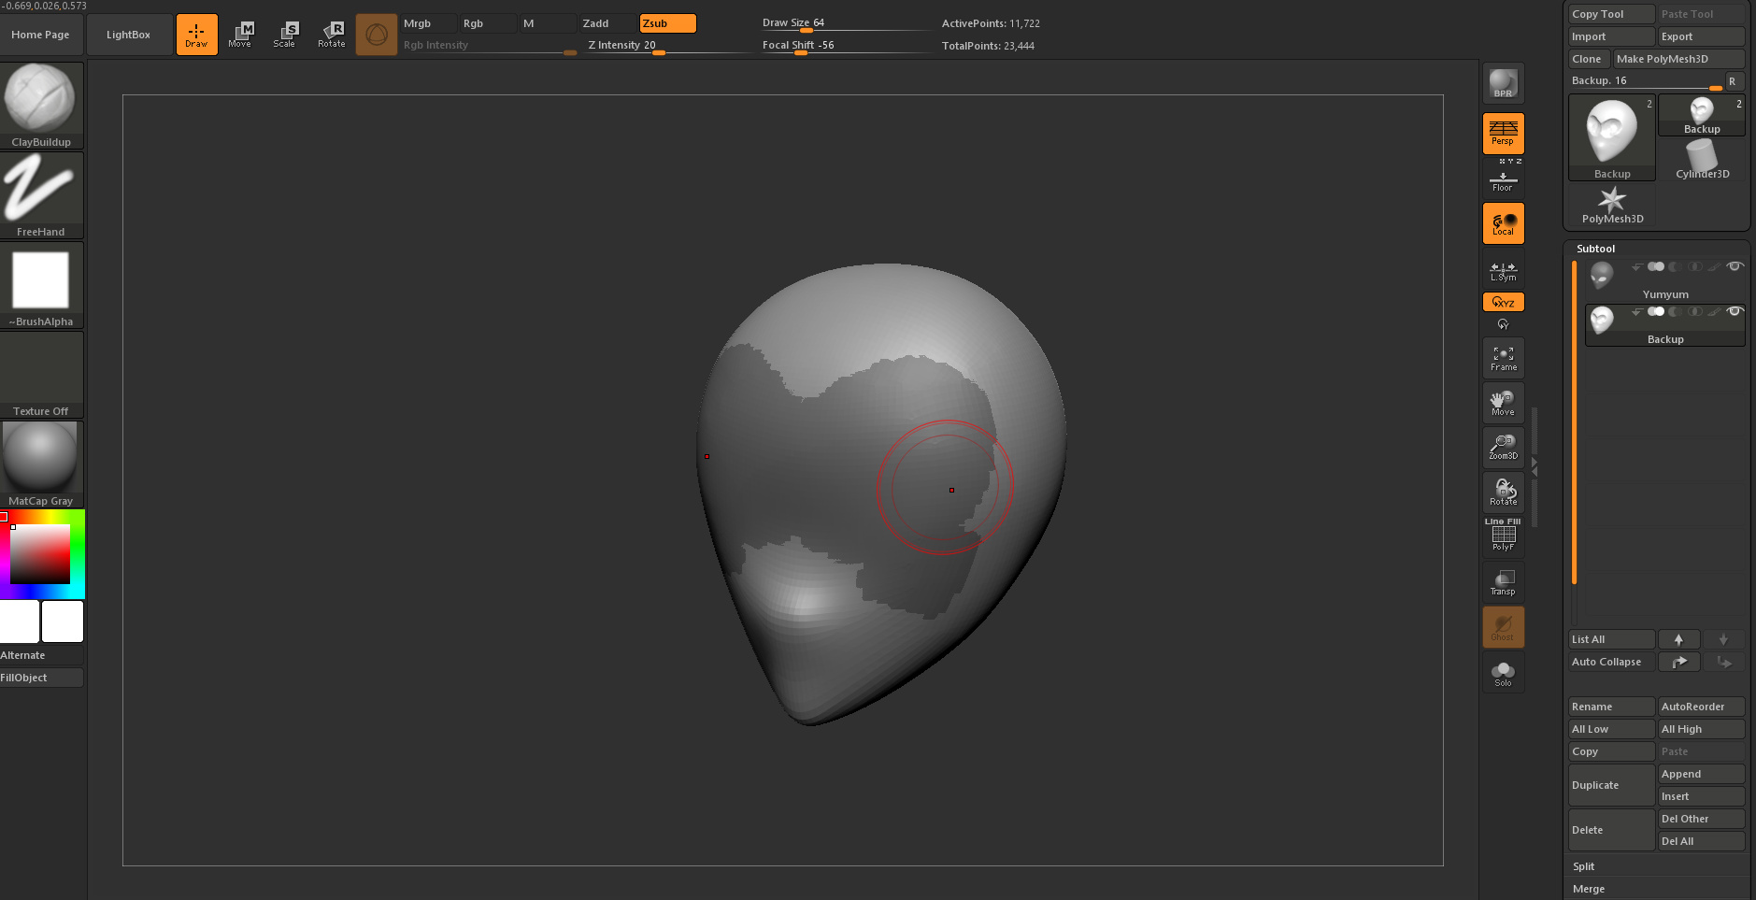Click Make PolyMesh3D button
The image size is (1756, 900).
(1678, 59)
